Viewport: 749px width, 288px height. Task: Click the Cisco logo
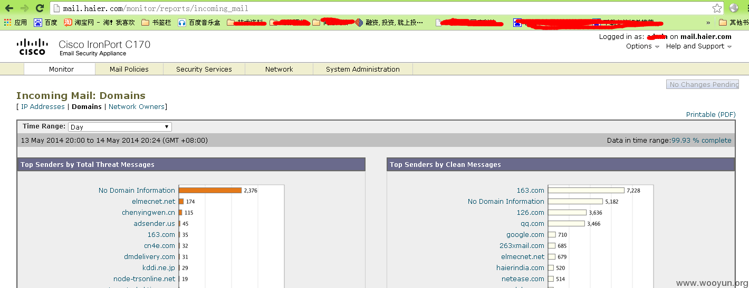click(x=32, y=46)
